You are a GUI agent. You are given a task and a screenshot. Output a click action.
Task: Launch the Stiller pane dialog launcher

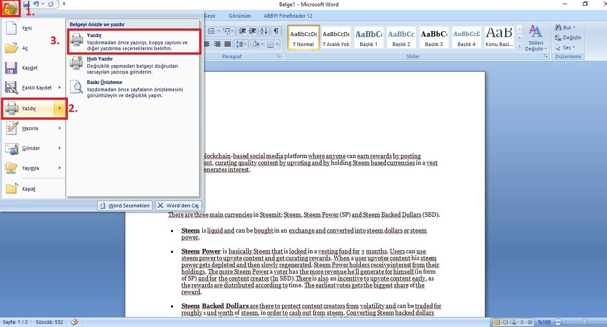point(545,56)
